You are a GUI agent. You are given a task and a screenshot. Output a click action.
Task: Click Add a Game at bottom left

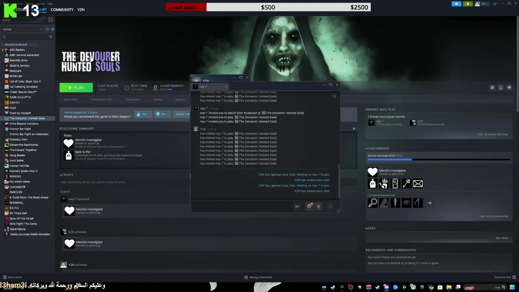pyautogui.click(x=13, y=277)
